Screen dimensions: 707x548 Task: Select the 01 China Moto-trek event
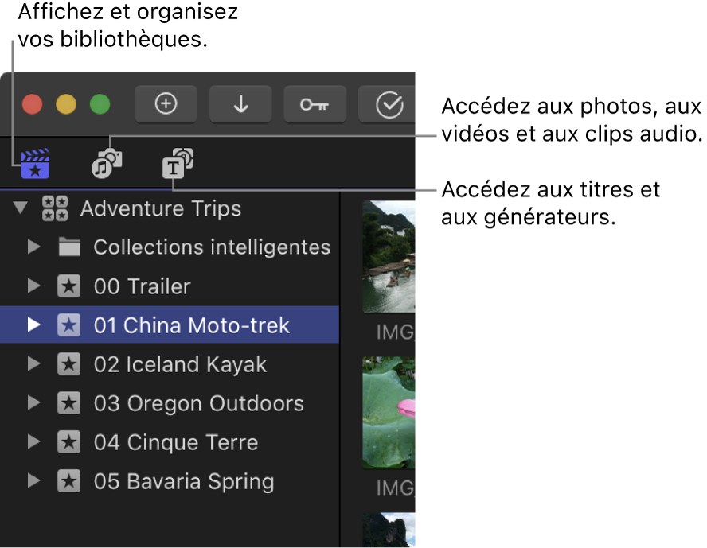(191, 325)
